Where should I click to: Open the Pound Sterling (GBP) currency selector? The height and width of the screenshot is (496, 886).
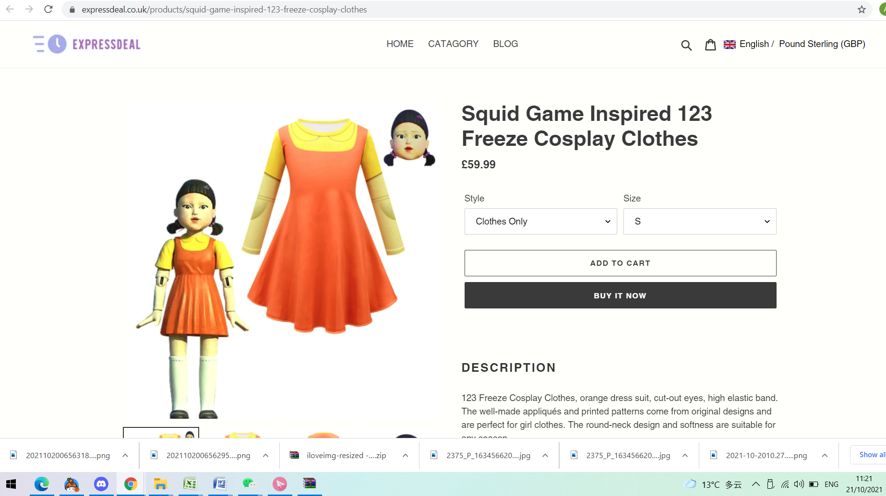822,44
